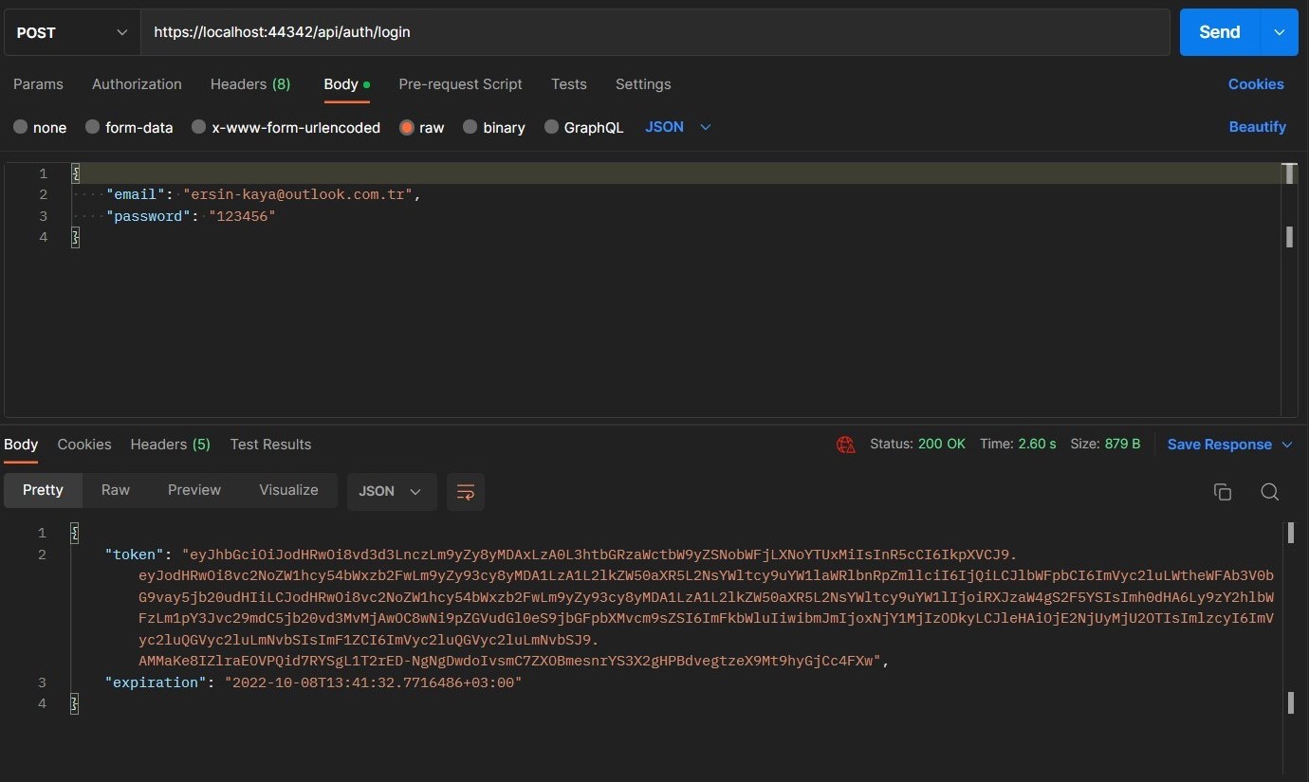Switch request body type to GraphQL

coord(583,127)
